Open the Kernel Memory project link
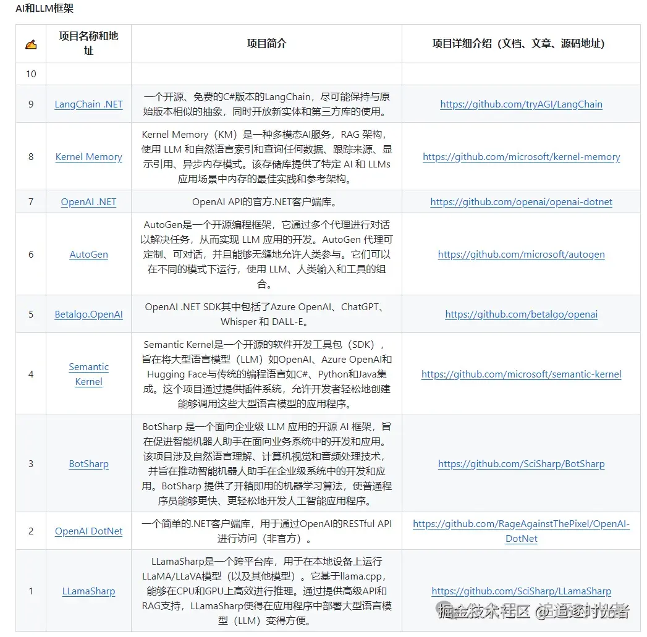 (89, 157)
